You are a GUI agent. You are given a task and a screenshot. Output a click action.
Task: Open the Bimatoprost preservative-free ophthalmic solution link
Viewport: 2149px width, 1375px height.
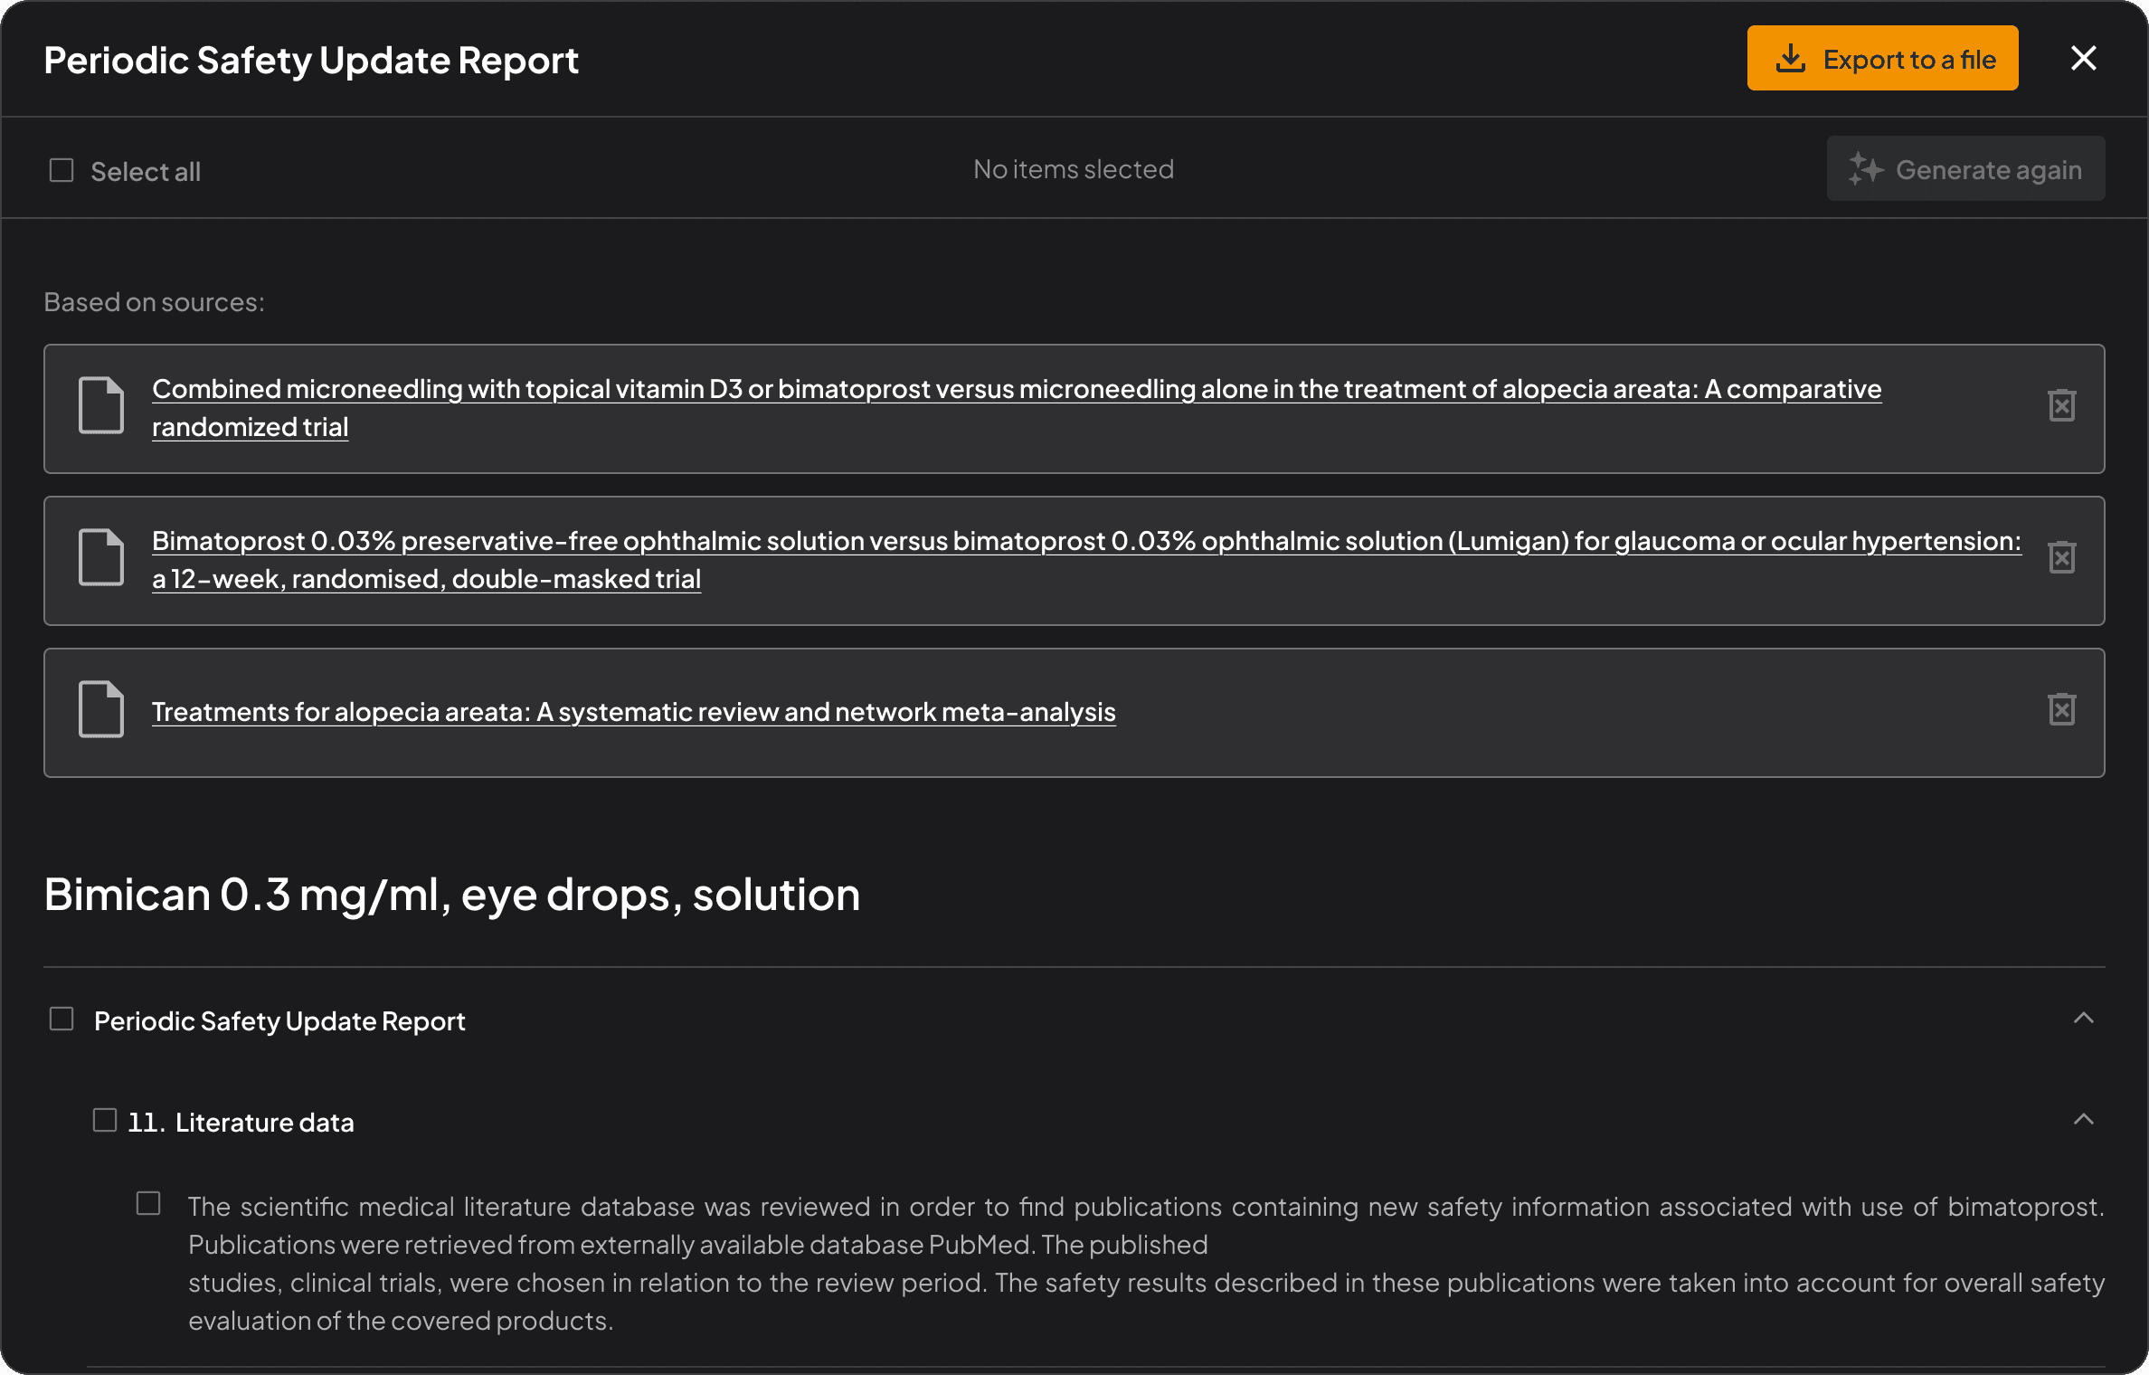(1085, 542)
